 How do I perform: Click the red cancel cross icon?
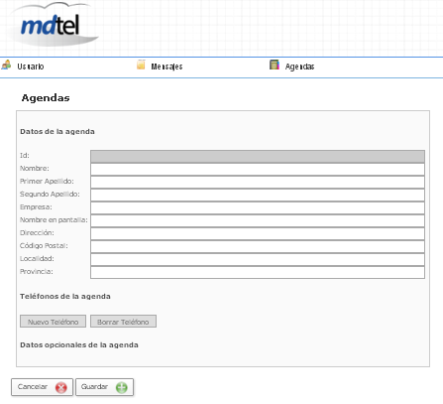pos(61,387)
